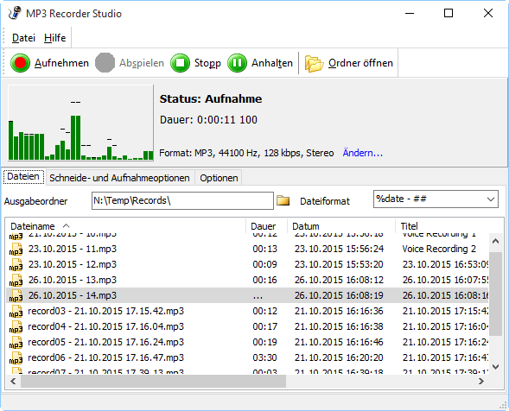Stop recording with the green Stopp icon
Screen dimensions: 509x411
coord(180,63)
